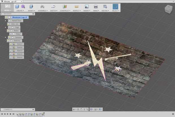This screenshot has height=117, width=175.
Task: Toggle visibility lightbulb for Sketches folder
Action: (x=8, y=41)
